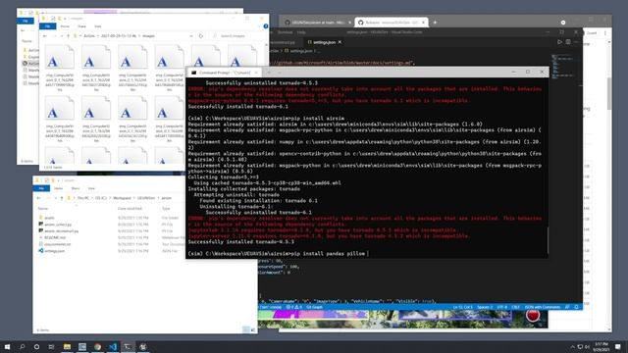Open Task View on the taskbar
Image resolution: width=628 pixels, height=353 pixels.
click(x=51, y=346)
